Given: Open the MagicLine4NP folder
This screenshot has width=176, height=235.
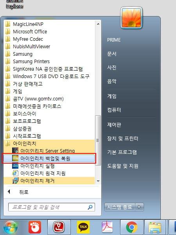Looking at the screenshot, I should pos(28,24).
